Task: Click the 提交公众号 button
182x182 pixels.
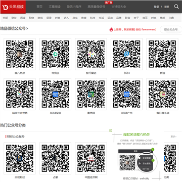Action: click(171, 29)
